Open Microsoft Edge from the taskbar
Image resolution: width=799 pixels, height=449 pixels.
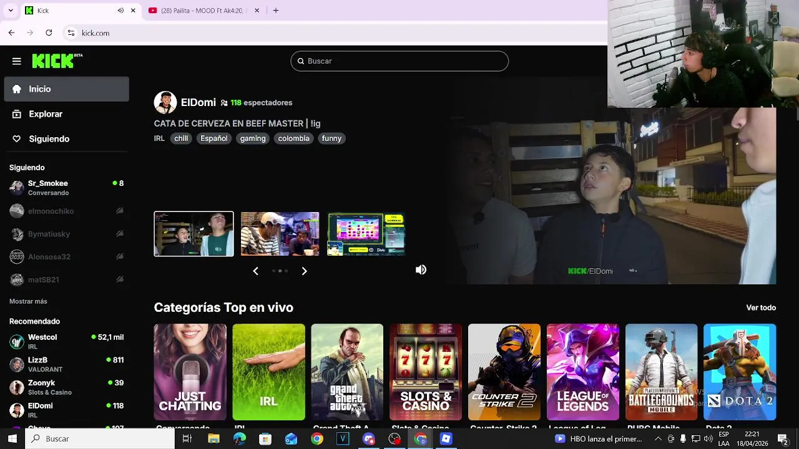pos(240,439)
